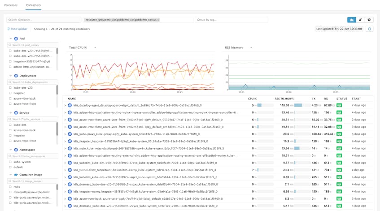Sort by the START column header
Image resolution: width=380 pixels, height=211 pixels.
[x=356, y=99]
